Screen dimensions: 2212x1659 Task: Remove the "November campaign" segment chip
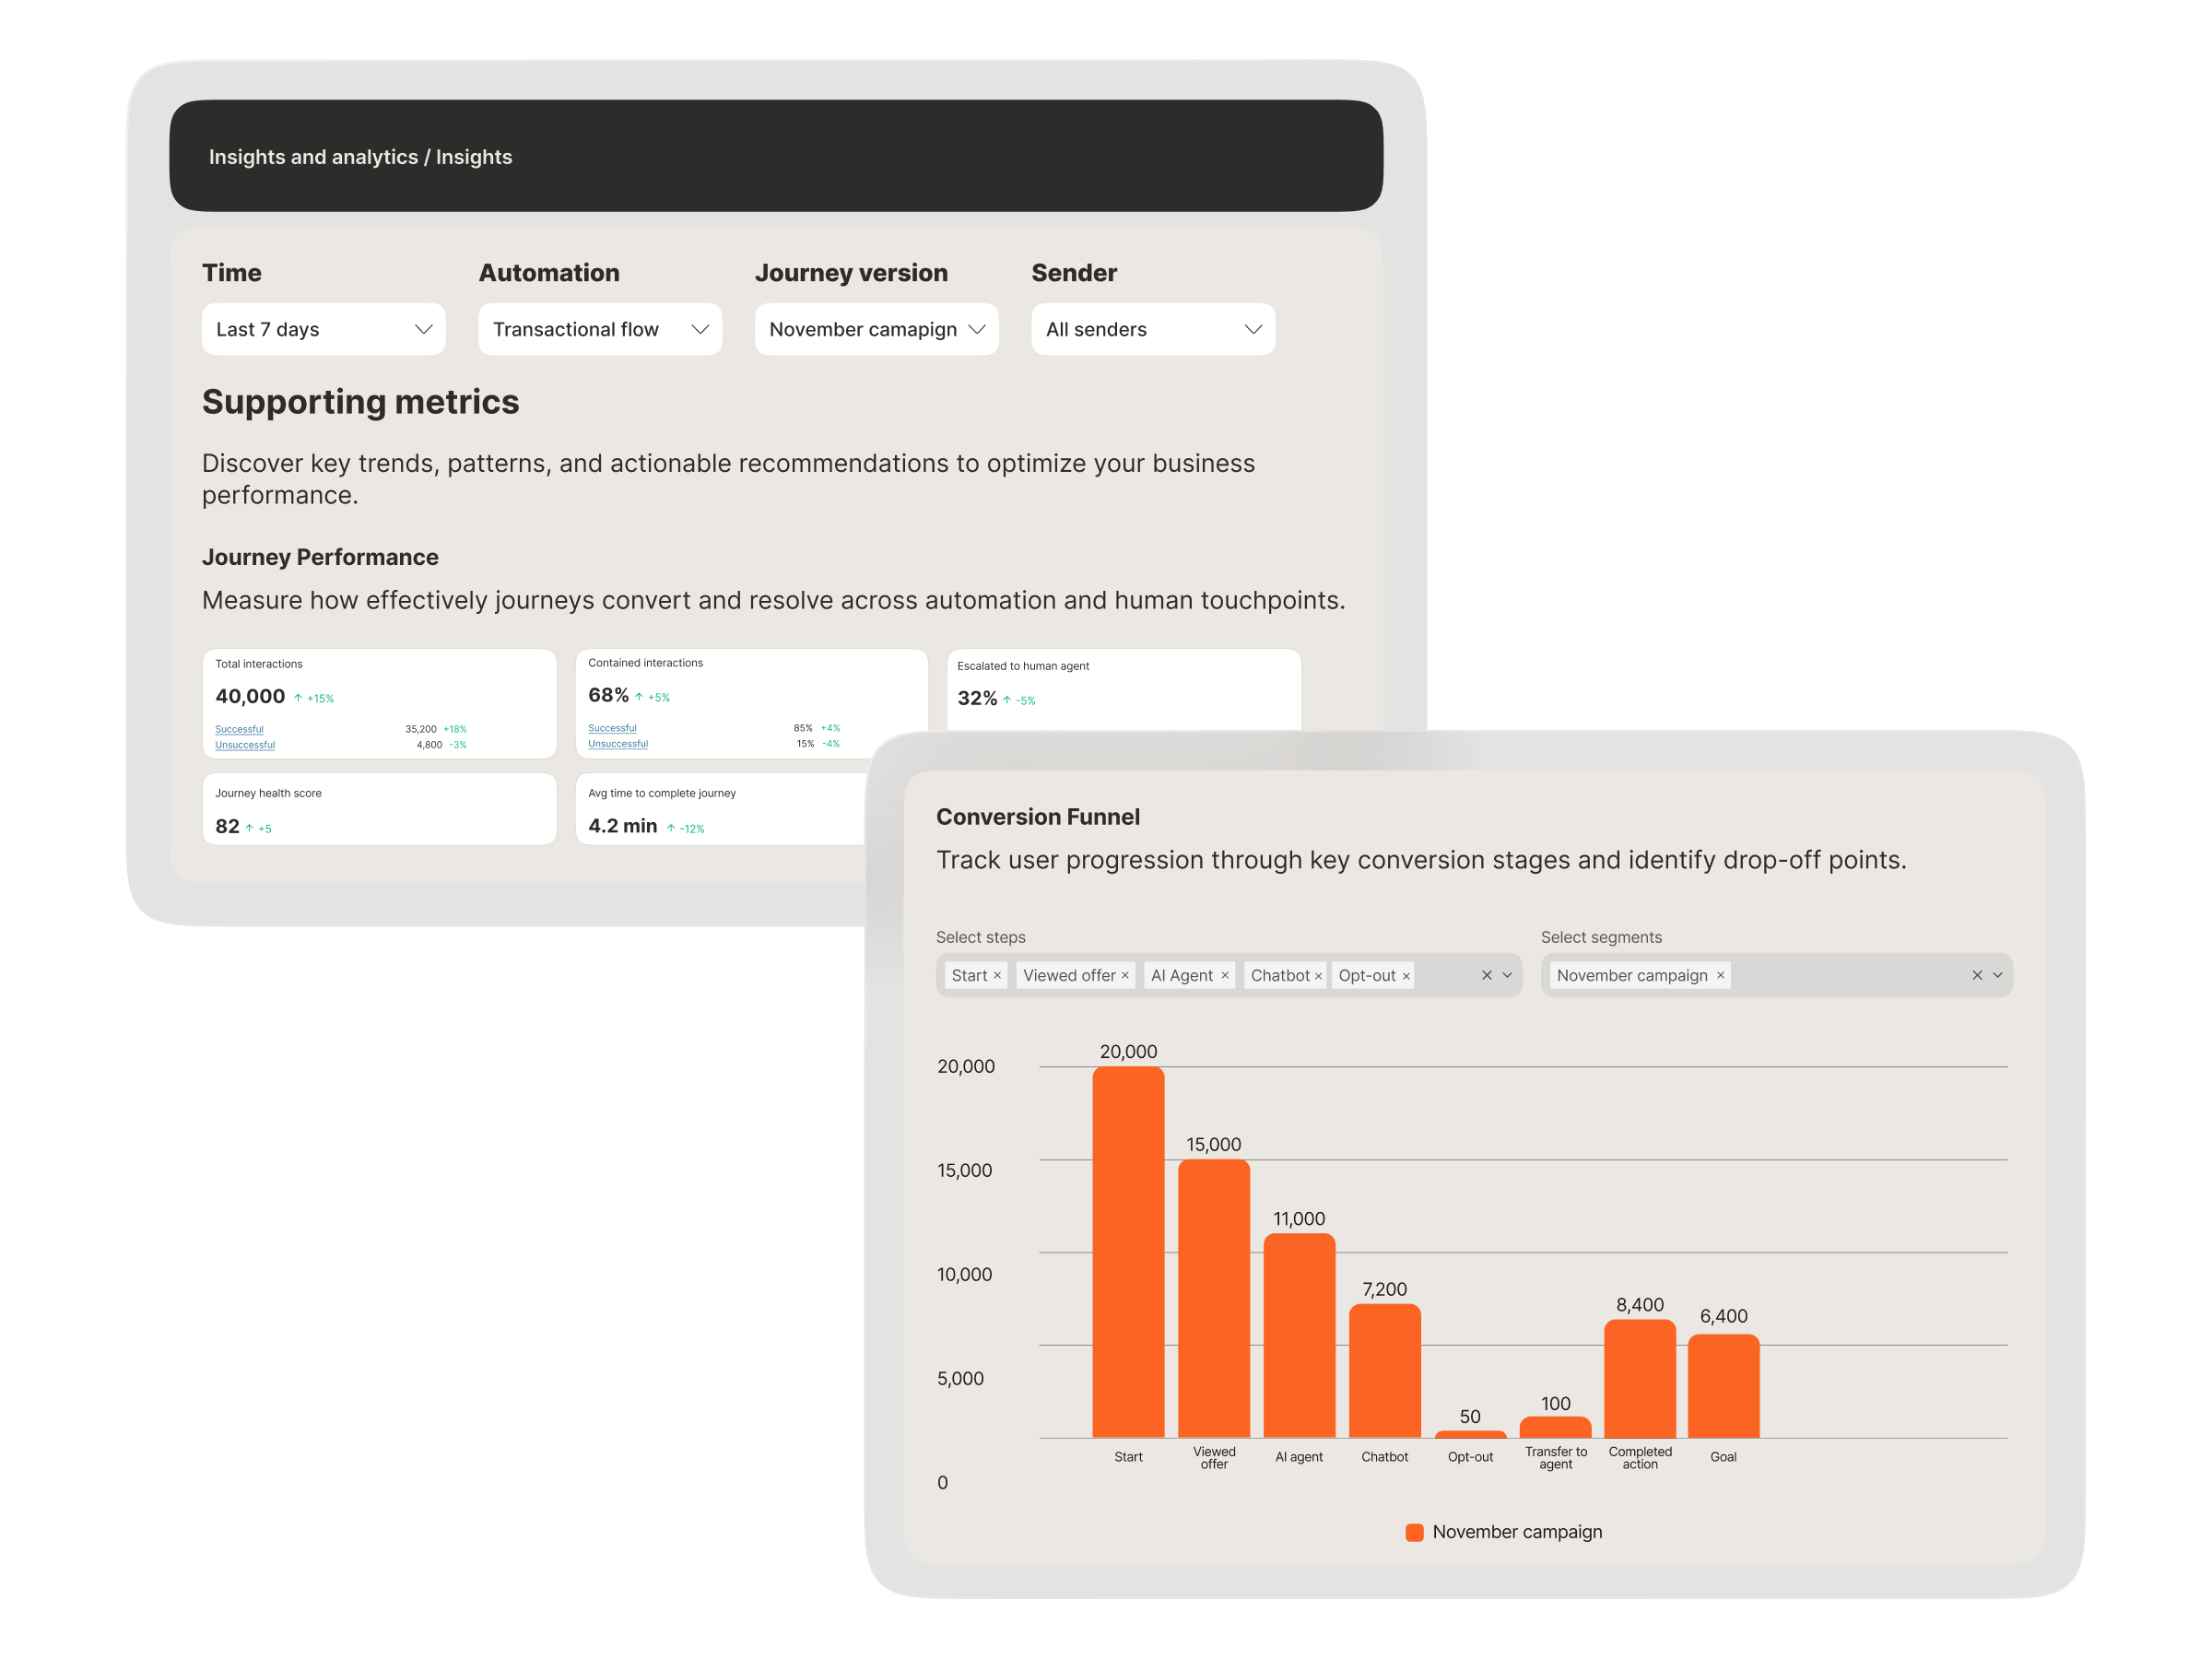coord(1720,975)
